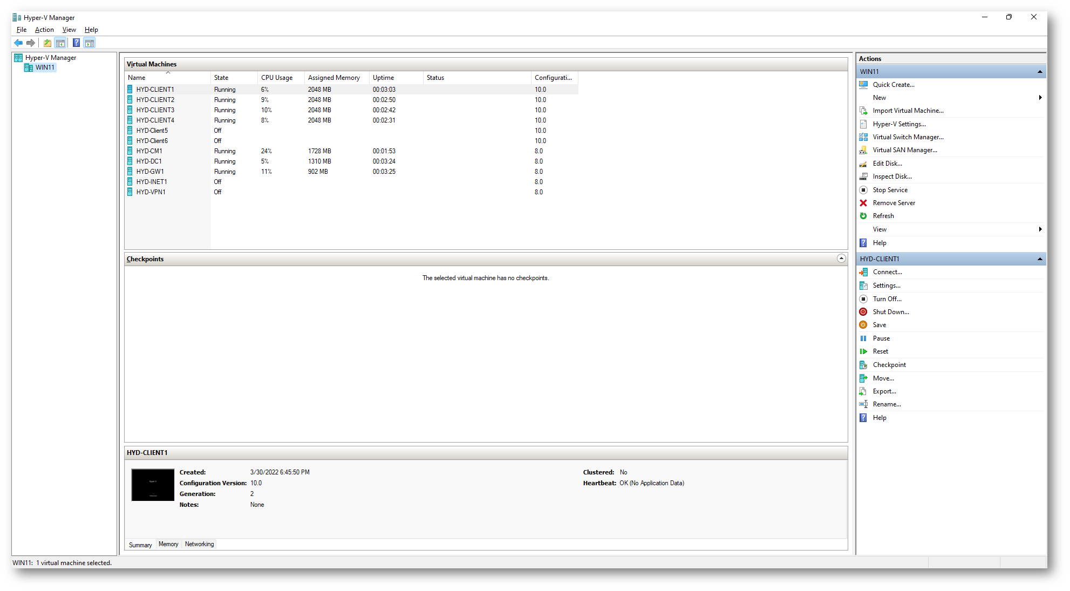The width and height of the screenshot is (1070, 591).
Task: Click the red Remove Server icon
Action: (x=863, y=203)
